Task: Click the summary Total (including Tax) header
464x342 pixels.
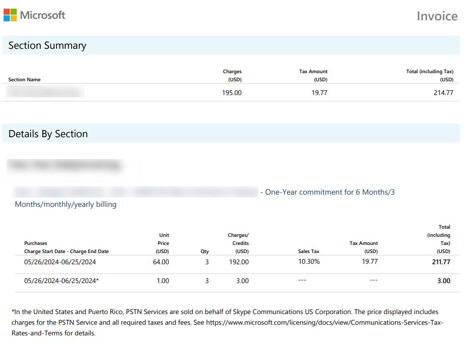Action: point(430,75)
